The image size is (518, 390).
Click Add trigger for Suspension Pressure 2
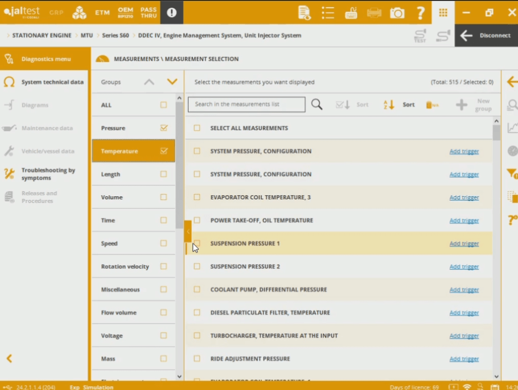464,267
